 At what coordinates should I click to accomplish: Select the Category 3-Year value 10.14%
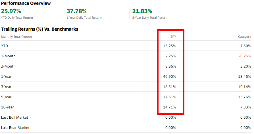coord(245,87)
